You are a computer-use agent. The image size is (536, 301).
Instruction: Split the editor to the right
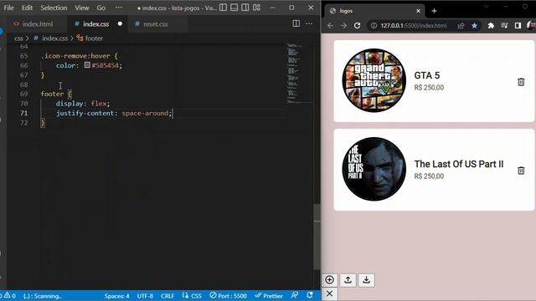click(296, 23)
